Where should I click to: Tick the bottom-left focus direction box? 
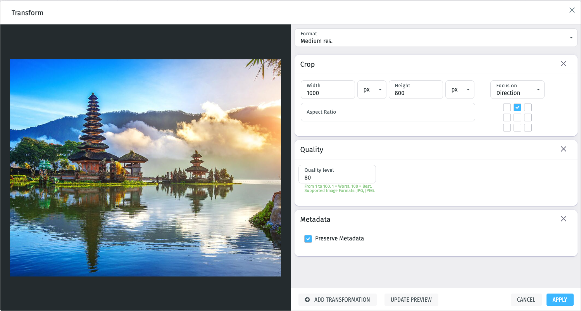point(507,128)
